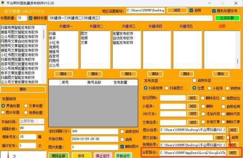
Task: Clear the 关键词四 list with 清除
Action: point(155,74)
